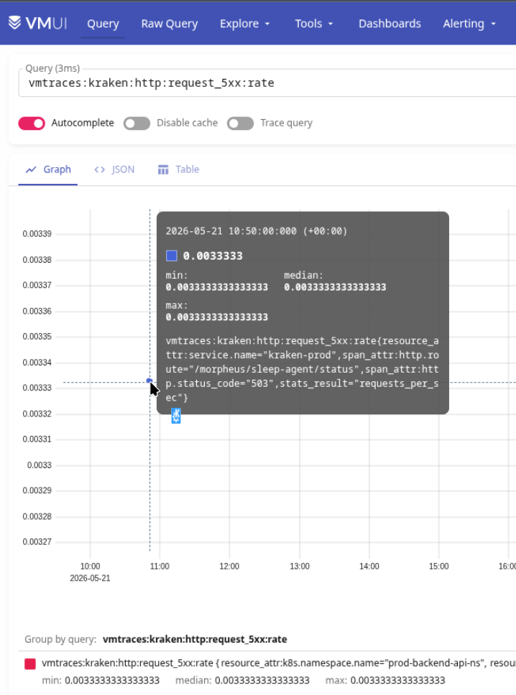Click the JSON tab code brackets icon
The width and height of the screenshot is (516, 695).
click(x=100, y=169)
